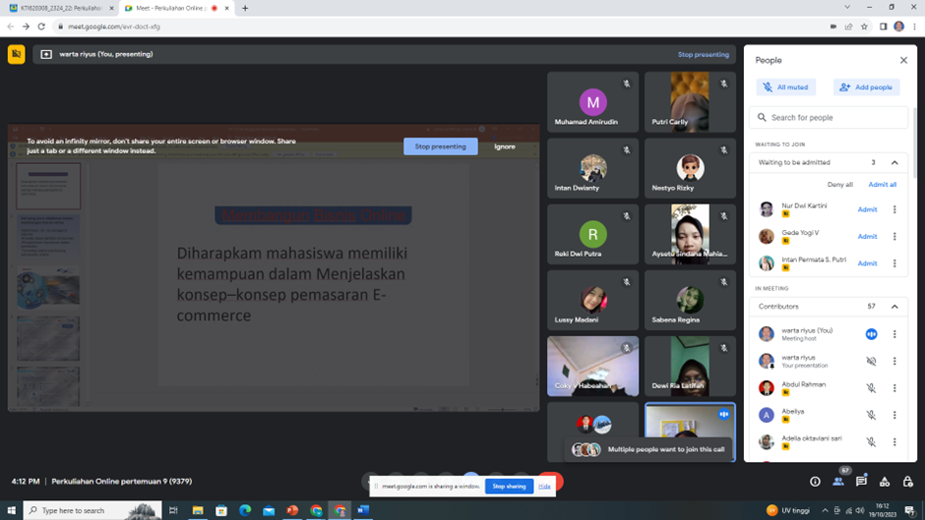
Task: Click the blue Stop sharing button
Action: tap(509, 487)
